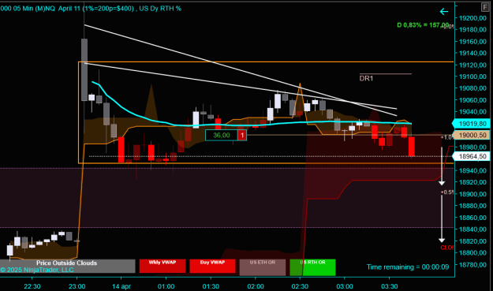Click the red quantity box labeled 1

click(x=242, y=135)
